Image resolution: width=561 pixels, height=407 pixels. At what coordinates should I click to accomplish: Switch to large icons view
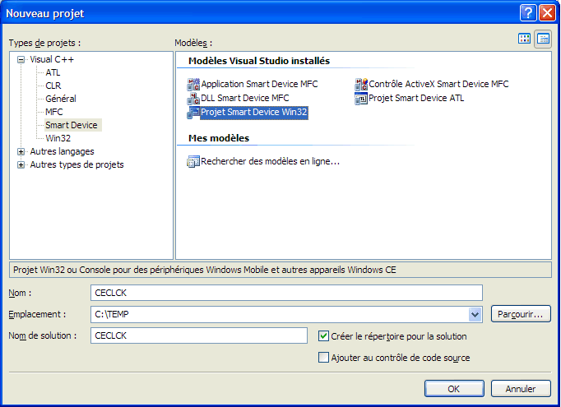(x=525, y=39)
